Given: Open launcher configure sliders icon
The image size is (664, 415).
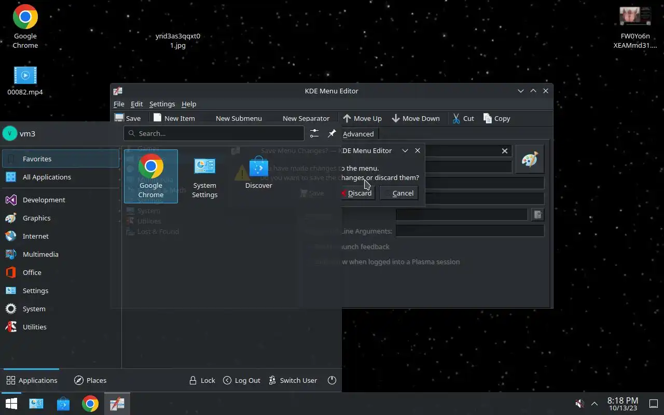Looking at the screenshot, I should (314, 133).
